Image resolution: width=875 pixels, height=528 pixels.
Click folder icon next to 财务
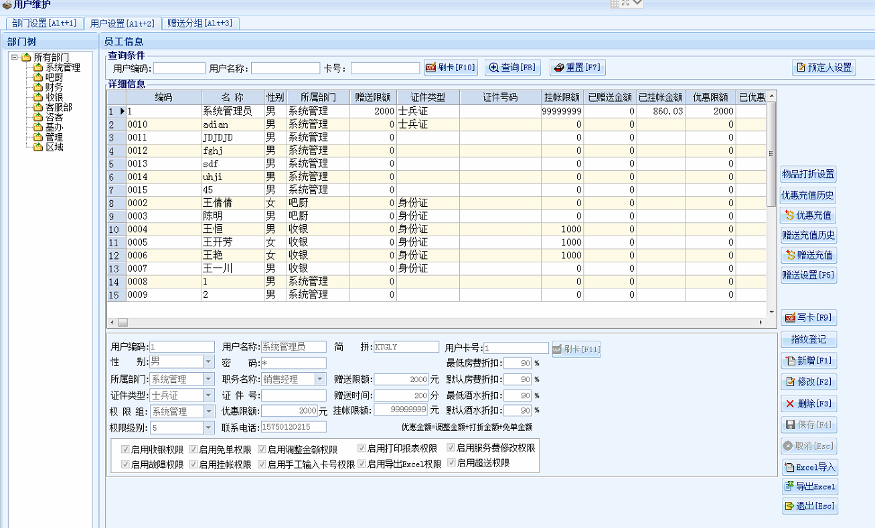[37, 87]
